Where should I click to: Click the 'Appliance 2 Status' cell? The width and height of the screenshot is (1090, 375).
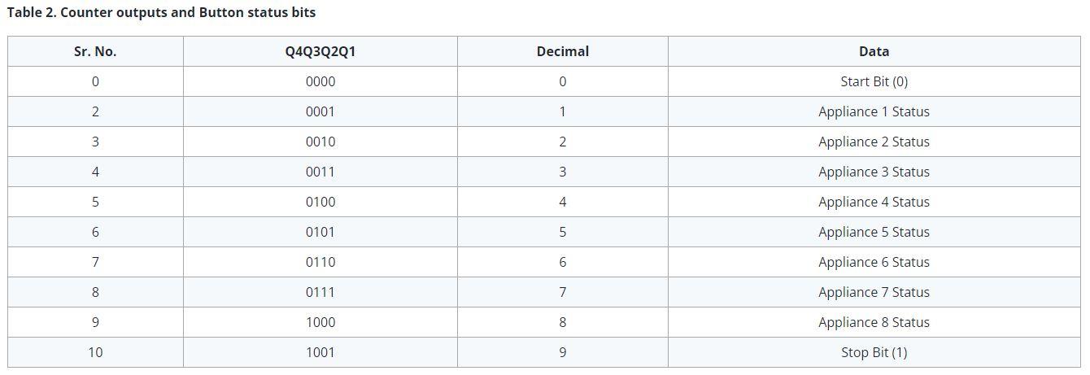click(x=874, y=142)
